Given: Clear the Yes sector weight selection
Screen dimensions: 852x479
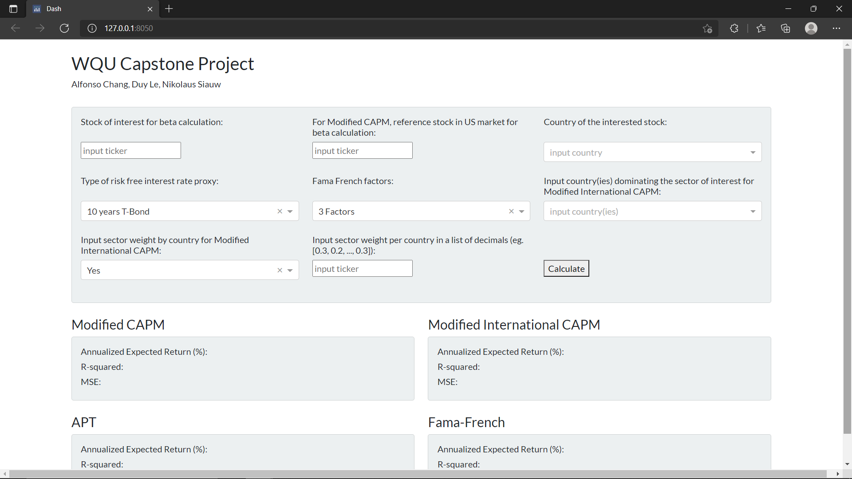Looking at the screenshot, I should click(x=280, y=271).
